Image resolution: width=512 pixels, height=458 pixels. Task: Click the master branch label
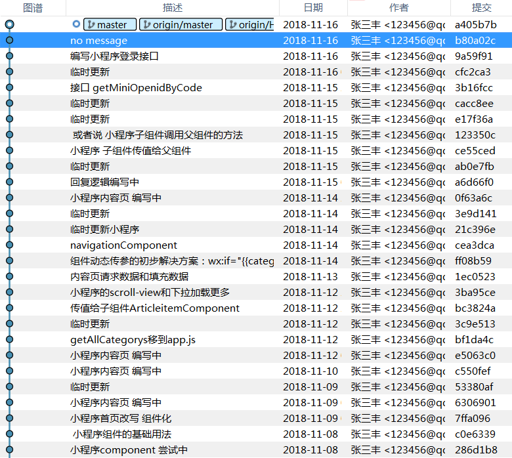pos(110,25)
